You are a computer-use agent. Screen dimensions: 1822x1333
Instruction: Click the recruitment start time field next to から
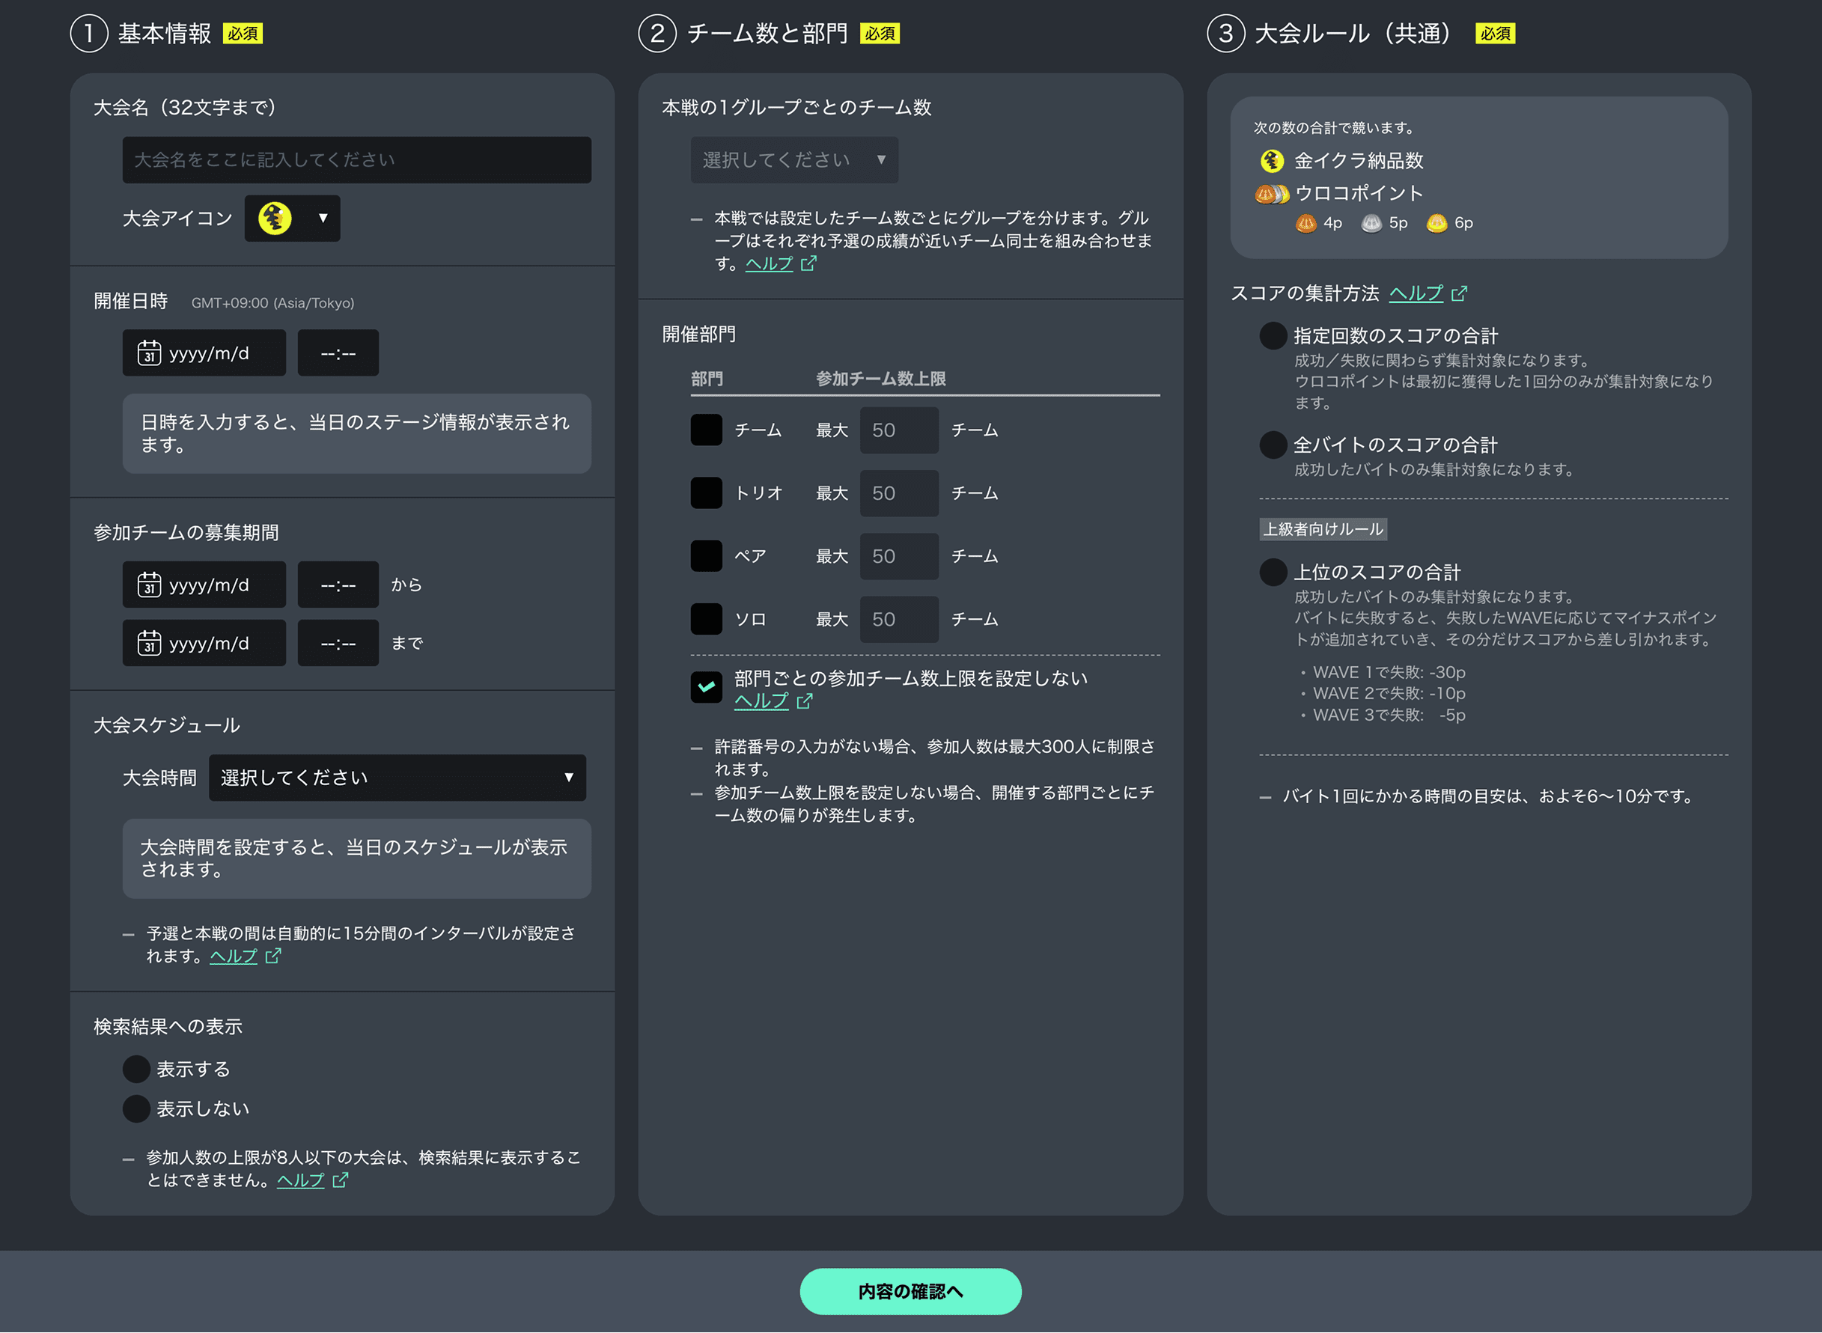[x=338, y=585]
